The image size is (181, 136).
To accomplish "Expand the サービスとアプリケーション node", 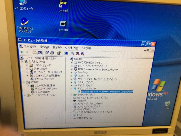I will [25, 95].
